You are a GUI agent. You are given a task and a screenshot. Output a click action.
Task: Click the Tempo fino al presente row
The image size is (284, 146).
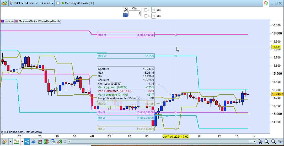pos(126,98)
